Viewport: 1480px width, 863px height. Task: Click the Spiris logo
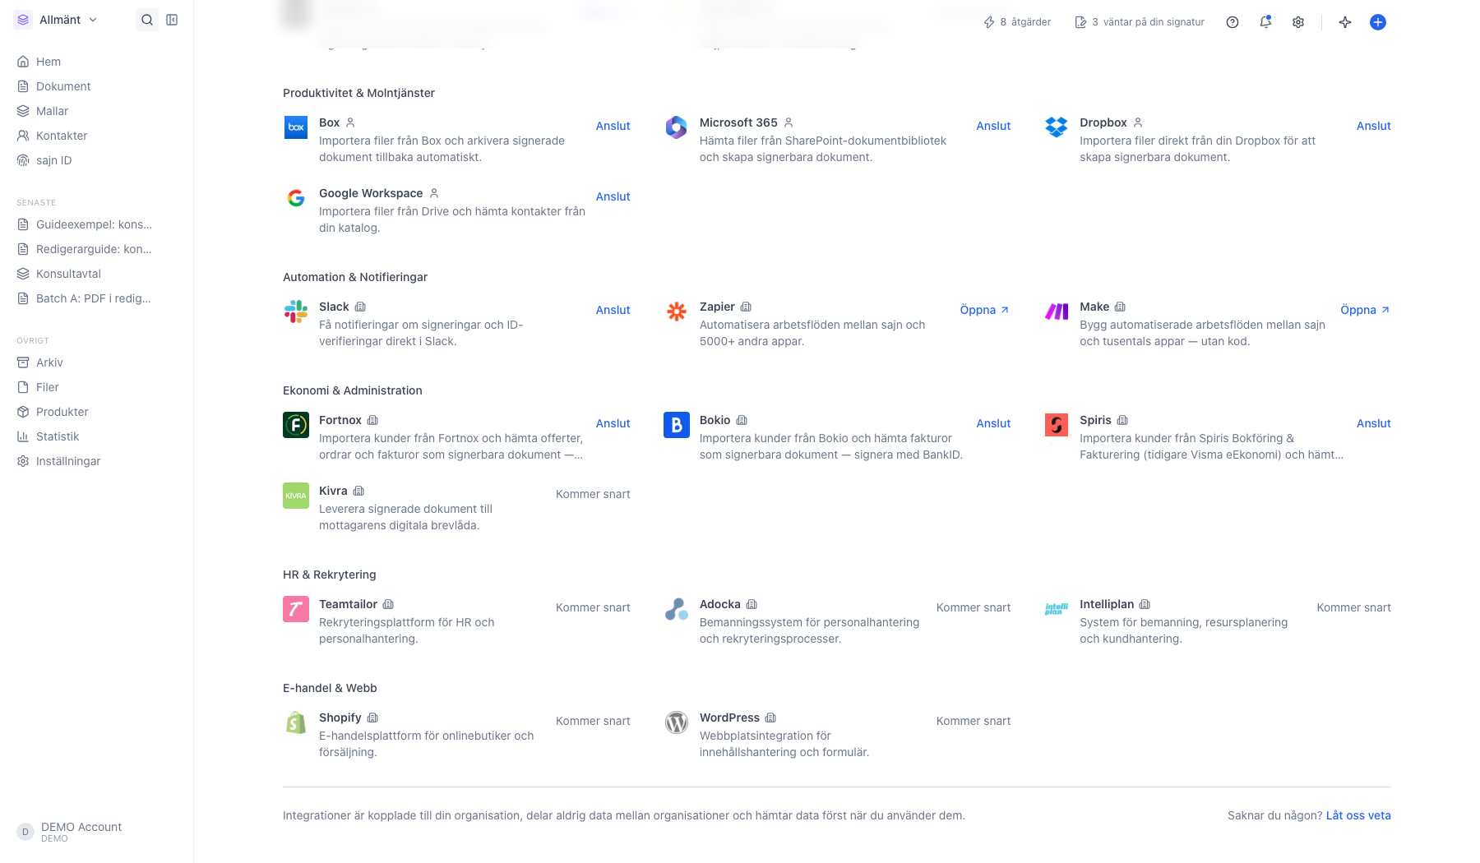tap(1057, 425)
